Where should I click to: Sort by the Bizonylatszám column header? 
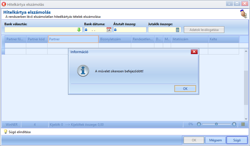[115, 39]
